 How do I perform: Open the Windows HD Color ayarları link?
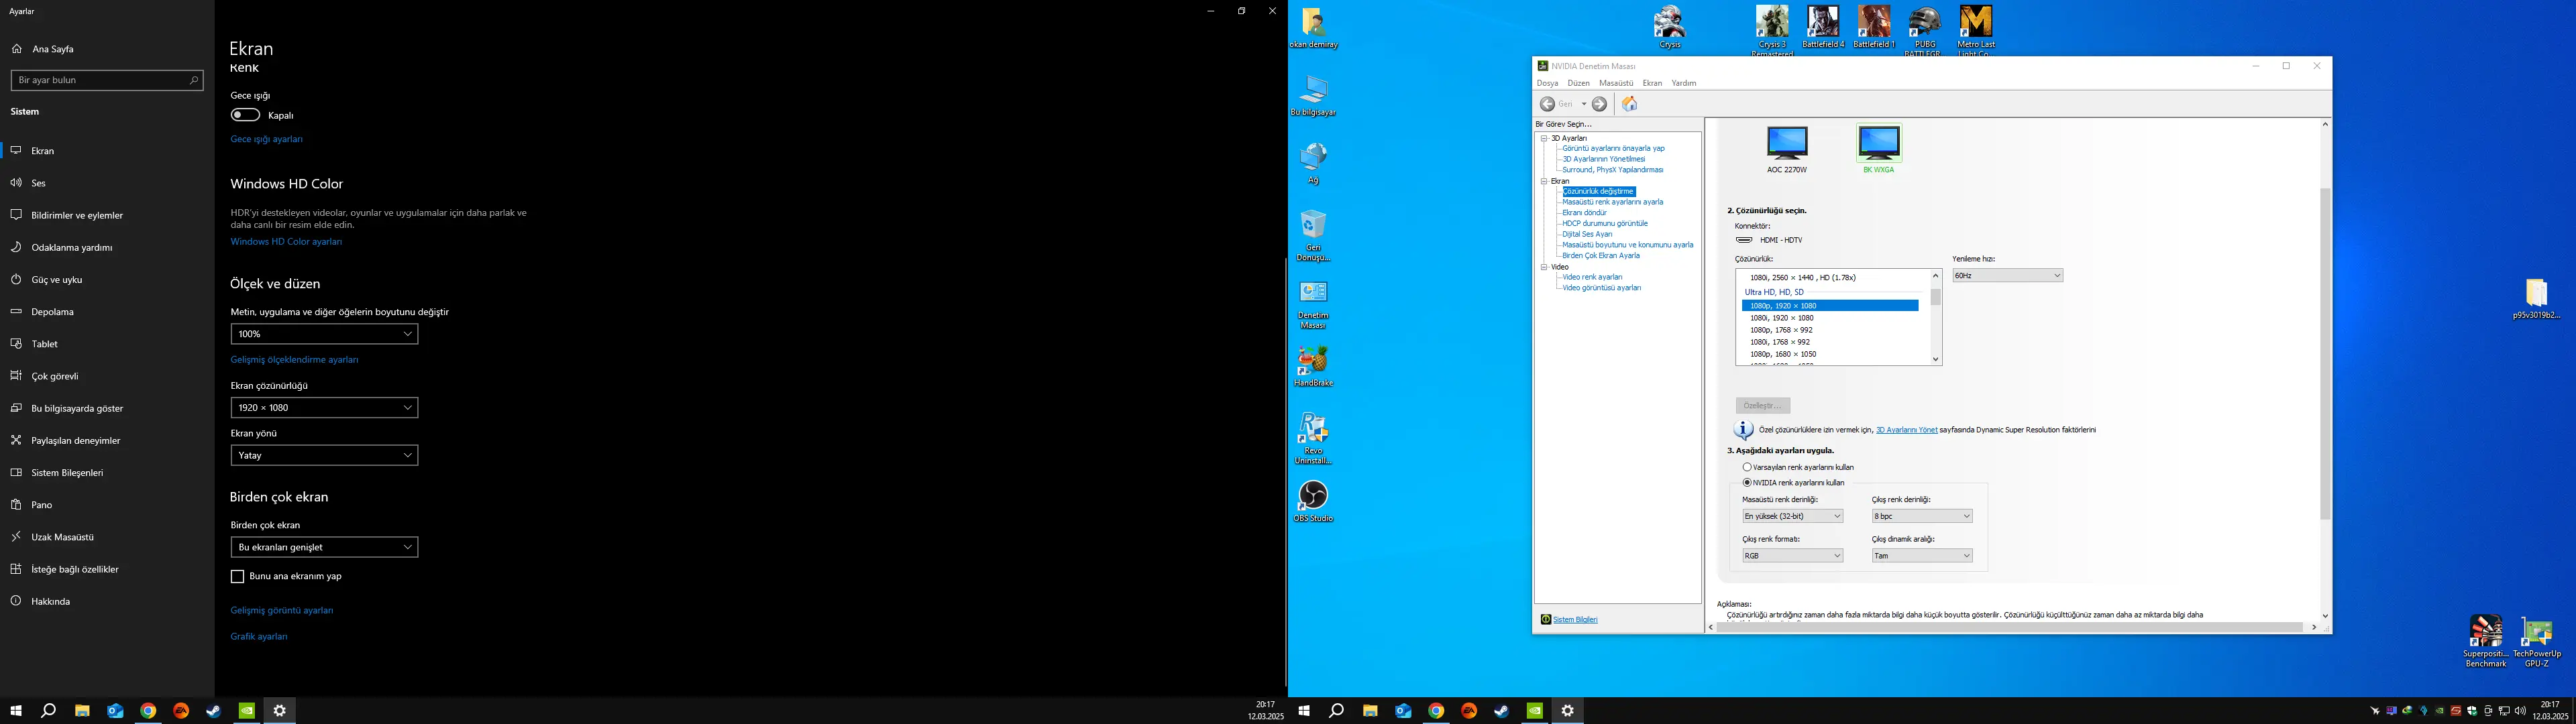pos(286,242)
